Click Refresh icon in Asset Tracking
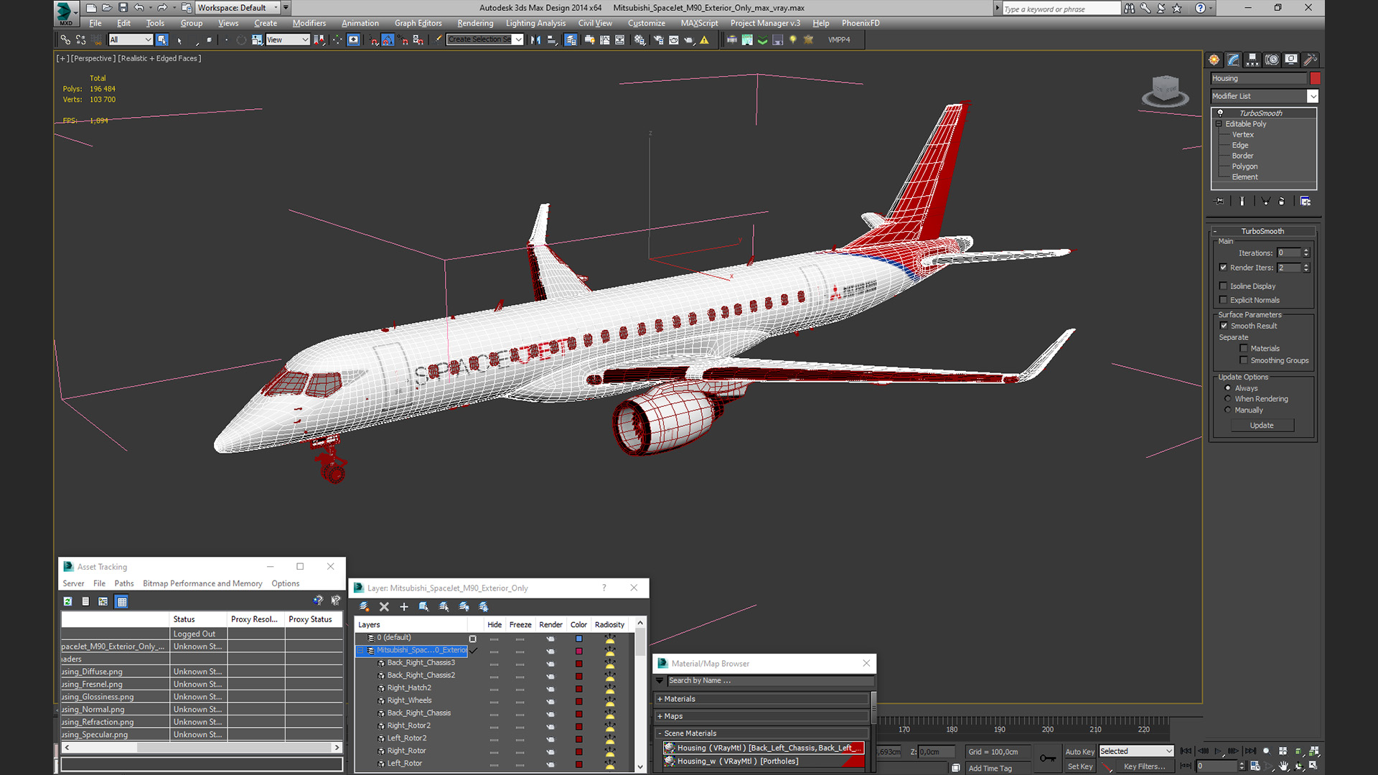Image resolution: width=1378 pixels, height=775 pixels. click(x=67, y=601)
